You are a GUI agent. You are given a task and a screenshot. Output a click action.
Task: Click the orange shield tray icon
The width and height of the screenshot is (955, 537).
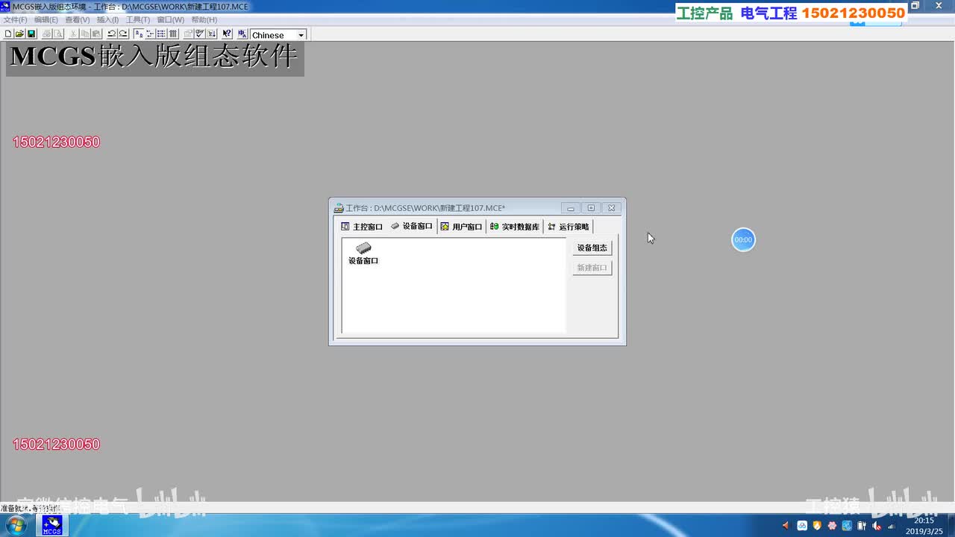pos(817,526)
